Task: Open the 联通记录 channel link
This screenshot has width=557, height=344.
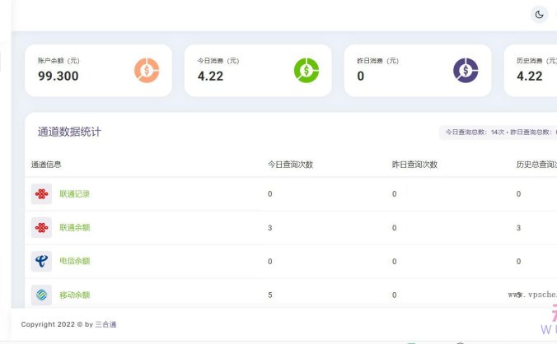Action: (75, 194)
